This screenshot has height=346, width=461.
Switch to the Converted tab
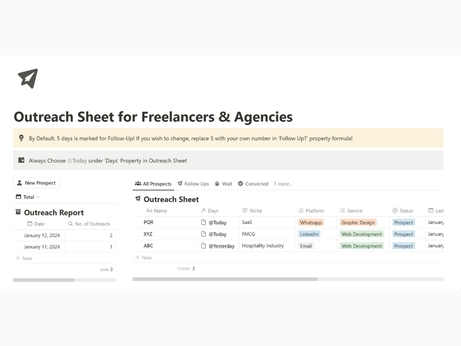253,184
